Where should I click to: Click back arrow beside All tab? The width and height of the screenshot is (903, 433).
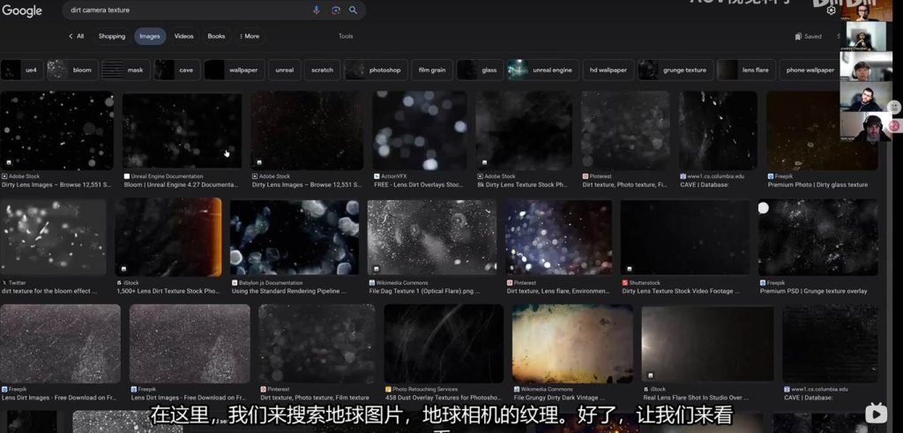[71, 36]
